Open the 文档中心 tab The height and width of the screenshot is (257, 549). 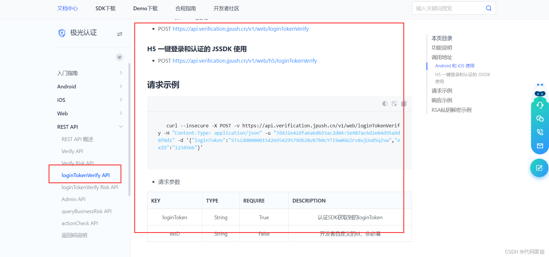[68, 8]
